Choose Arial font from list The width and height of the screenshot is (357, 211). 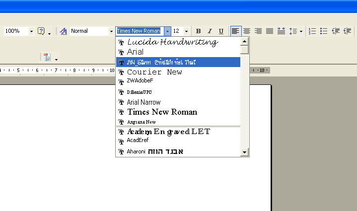tap(178, 52)
